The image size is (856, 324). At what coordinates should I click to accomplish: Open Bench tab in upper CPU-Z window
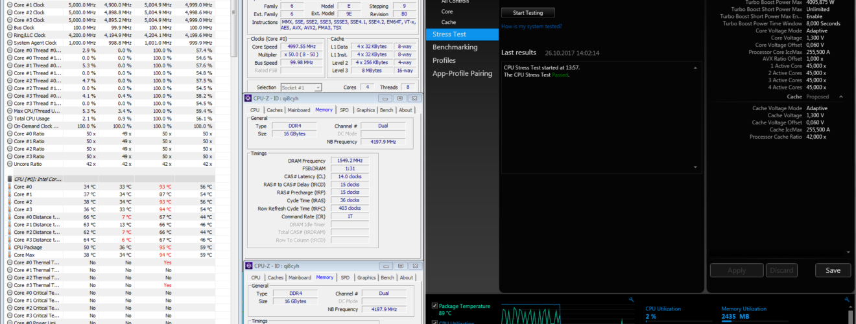[x=387, y=110]
